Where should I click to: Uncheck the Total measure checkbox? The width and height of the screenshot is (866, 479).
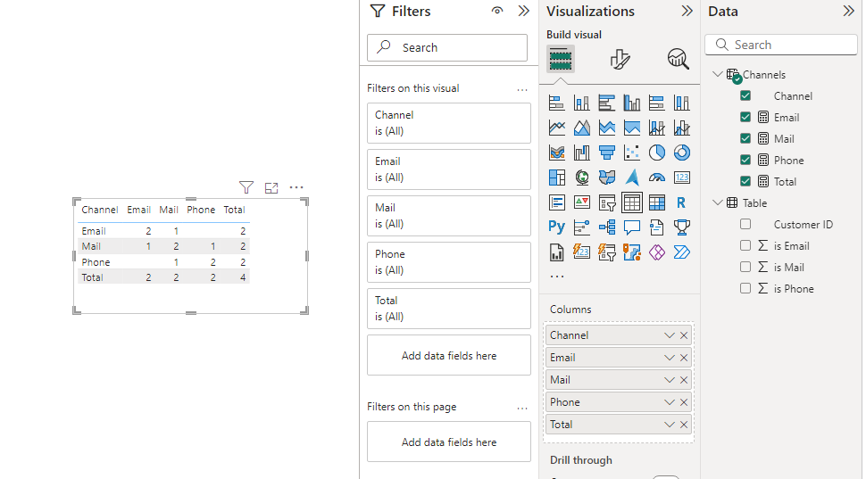745,181
